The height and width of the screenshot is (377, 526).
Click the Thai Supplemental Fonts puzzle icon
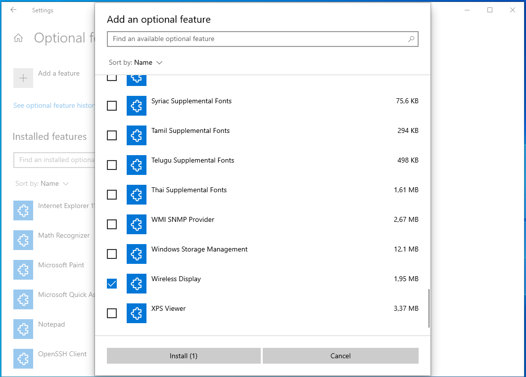[136, 195]
